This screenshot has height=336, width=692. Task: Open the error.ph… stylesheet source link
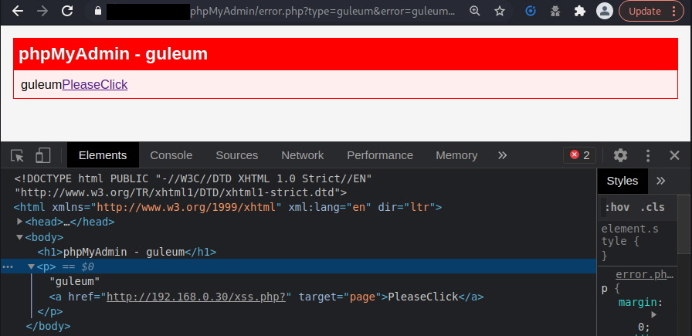645,275
